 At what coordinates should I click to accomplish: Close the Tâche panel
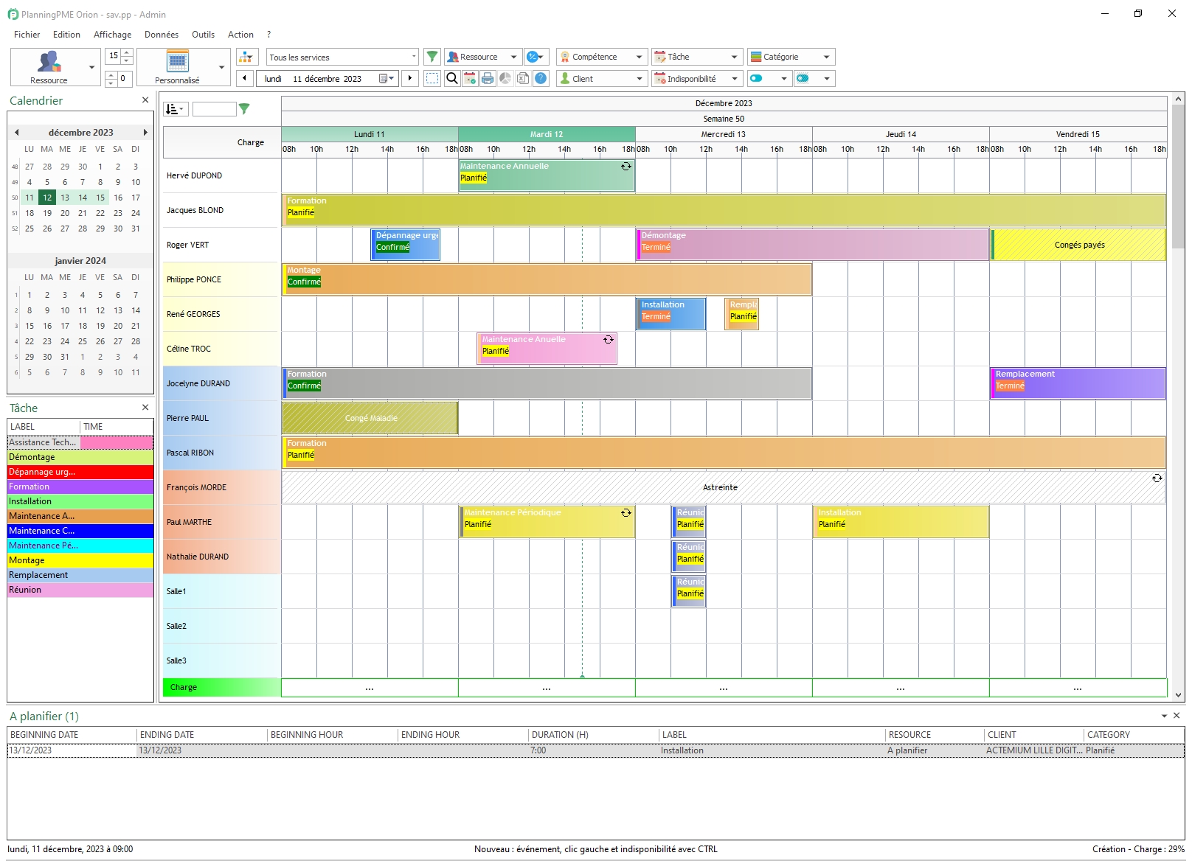(x=145, y=408)
